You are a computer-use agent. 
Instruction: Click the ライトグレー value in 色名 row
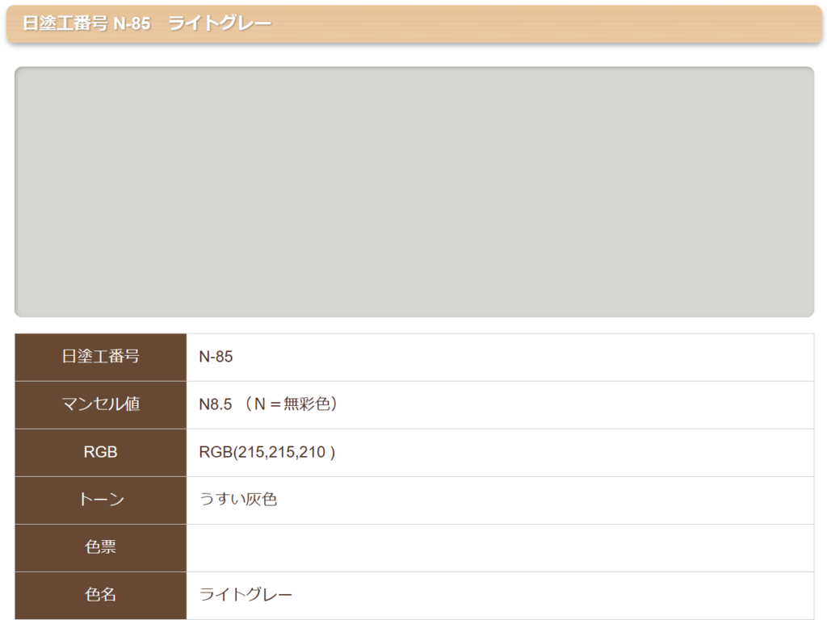click(246, 595)
